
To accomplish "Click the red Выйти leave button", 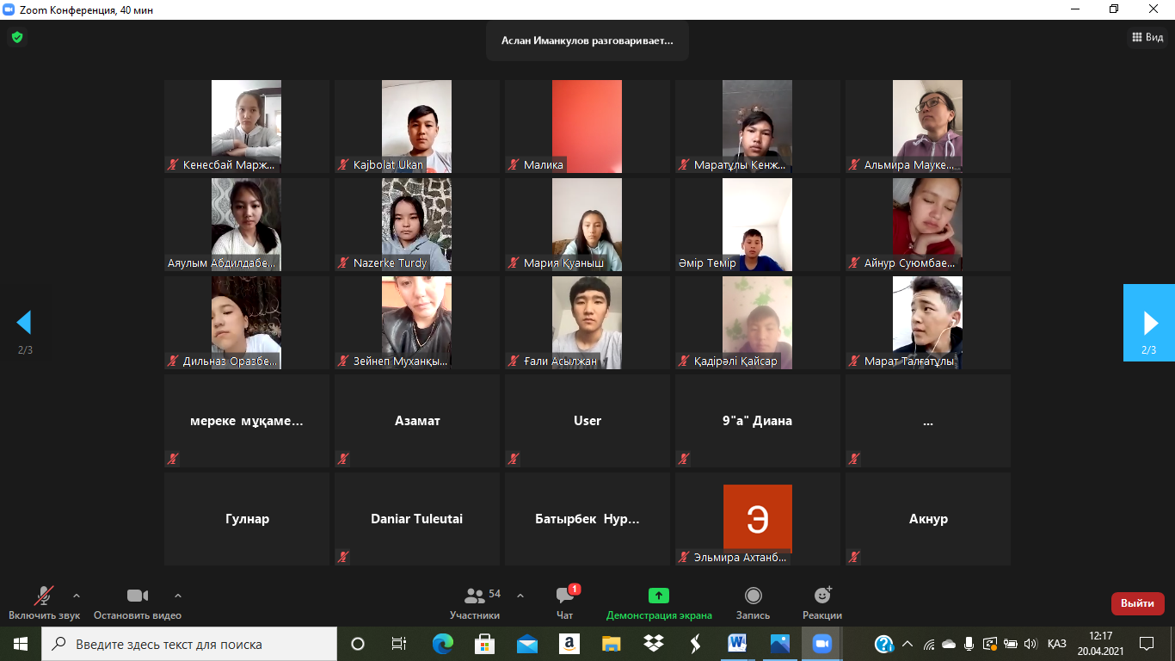I will [x=1137, y=603].
